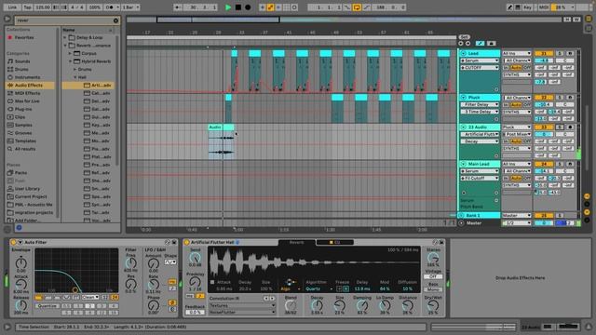
Task: Toggle Draw Mode pencil icon
Action: 509,7
